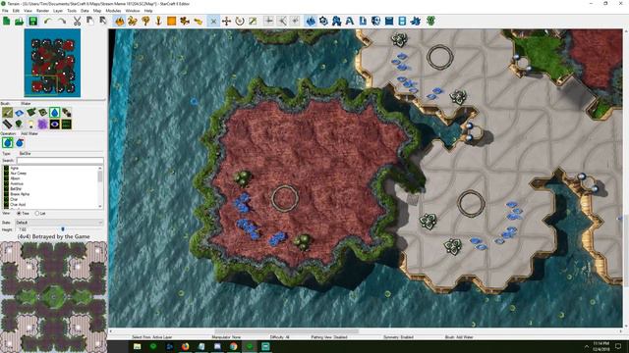The image size is (629, 353).
Task: Open the Modules menu
Action: pos(113,11)
